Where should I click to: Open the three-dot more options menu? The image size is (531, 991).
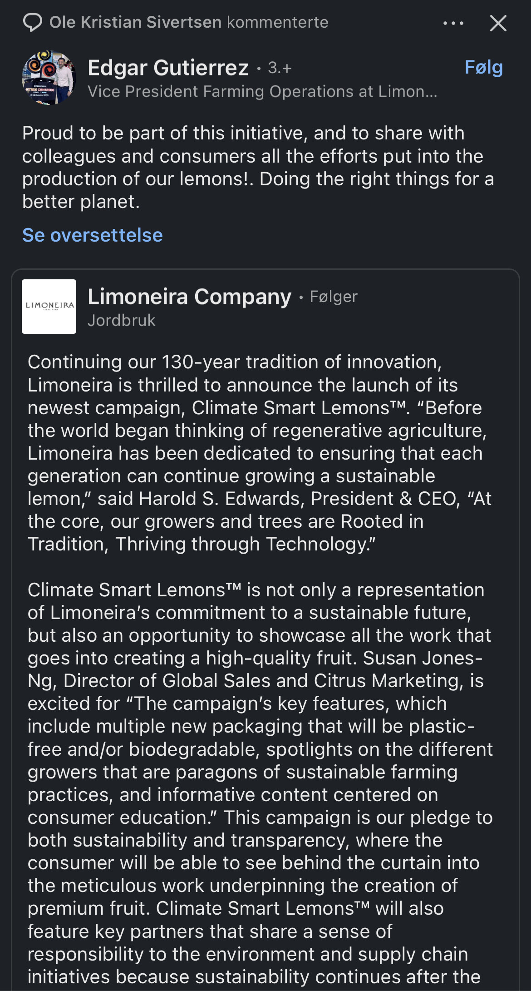point(453,23)
